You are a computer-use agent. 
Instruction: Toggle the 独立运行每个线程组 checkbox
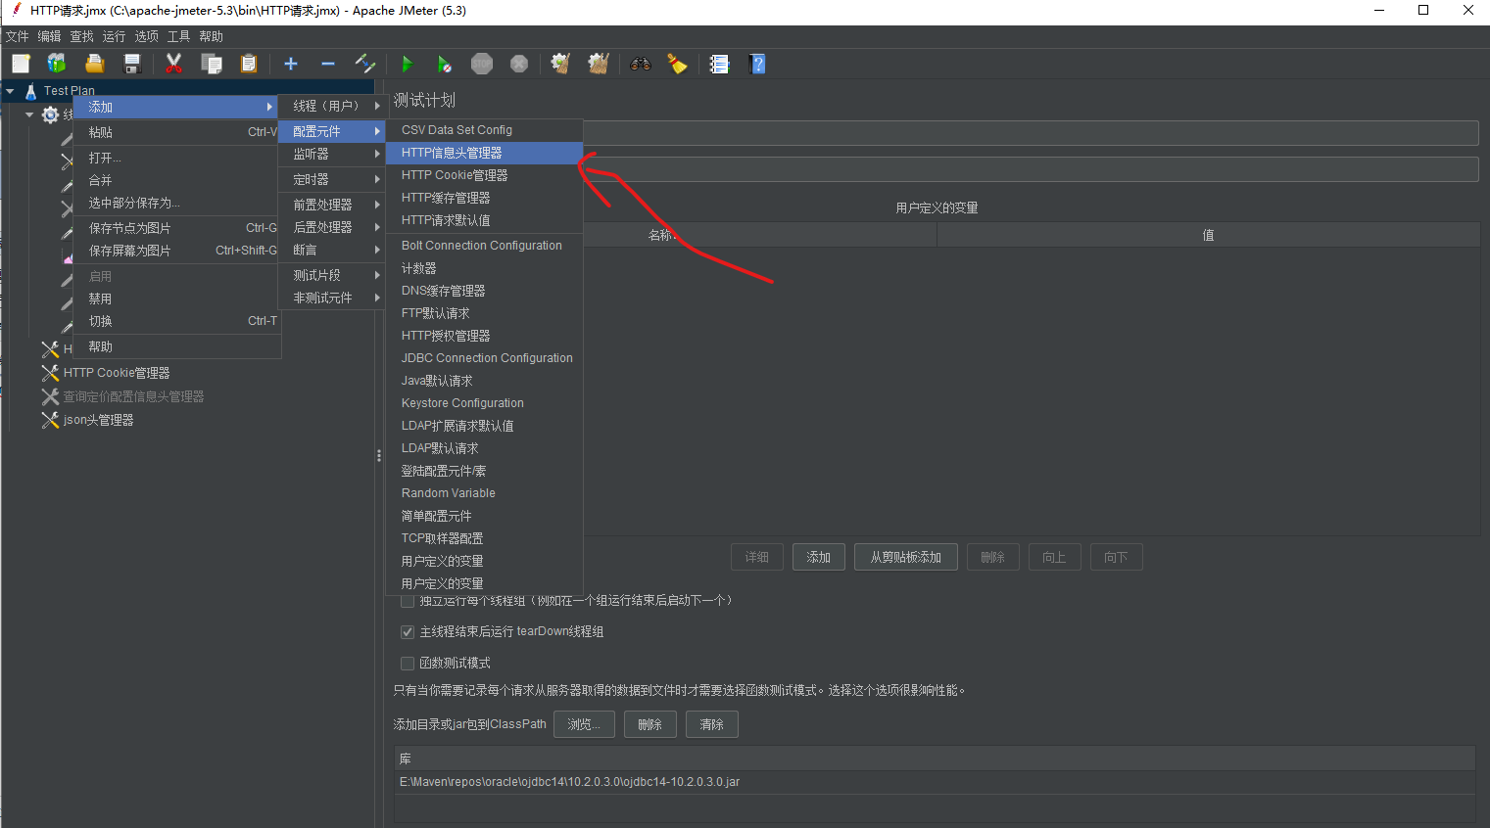408,601
